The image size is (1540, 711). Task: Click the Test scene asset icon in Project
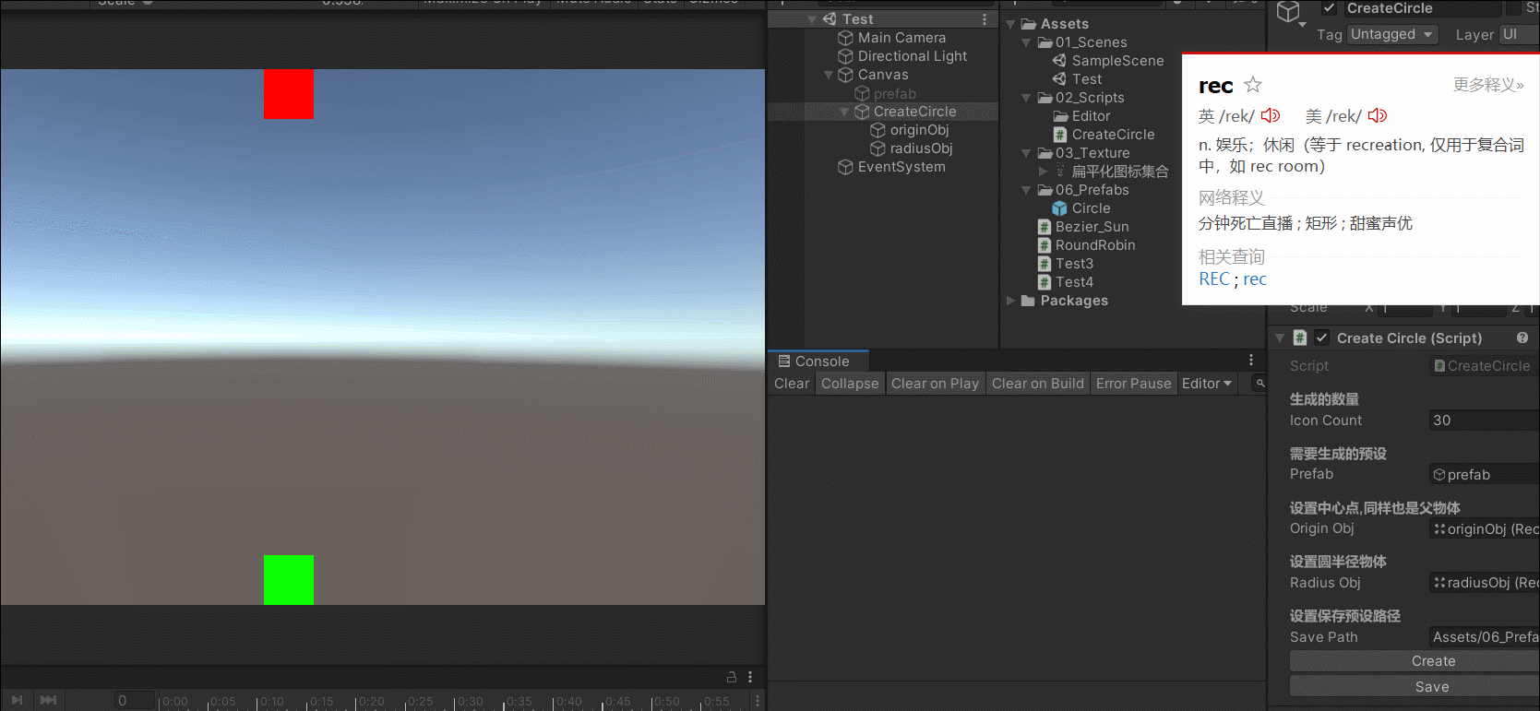(x=1060, y=79)
